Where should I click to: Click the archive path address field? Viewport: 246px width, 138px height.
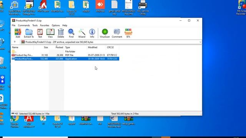[111, 42]
